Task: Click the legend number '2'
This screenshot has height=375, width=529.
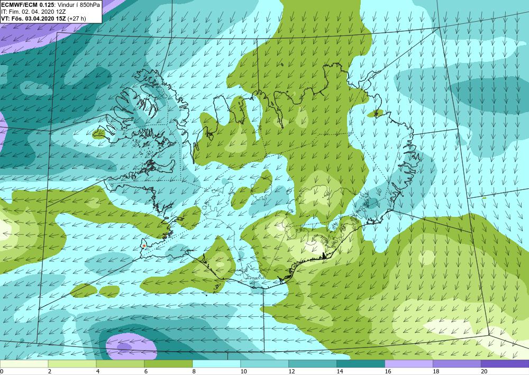Action: [50, 371]
